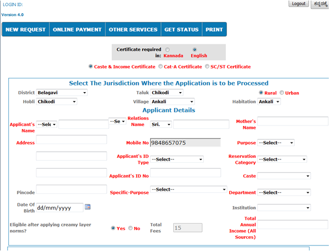Open the Institution dropdown
Viewport: 331px width, 251px height.
284,208
